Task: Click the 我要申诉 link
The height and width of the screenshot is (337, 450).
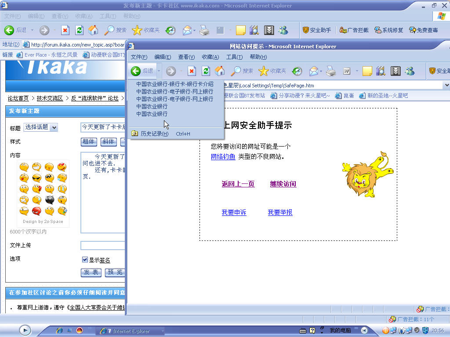Action: 234,212
